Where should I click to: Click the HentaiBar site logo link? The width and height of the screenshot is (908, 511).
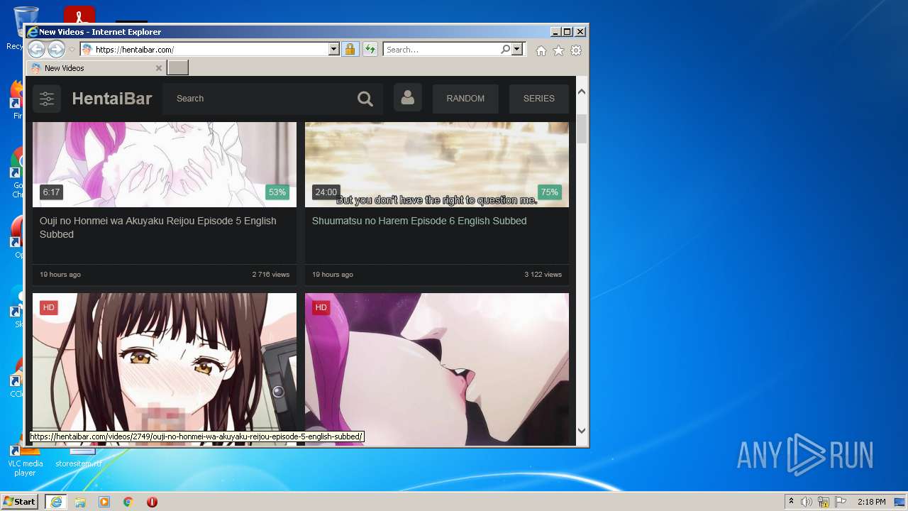tap(112, 99)
